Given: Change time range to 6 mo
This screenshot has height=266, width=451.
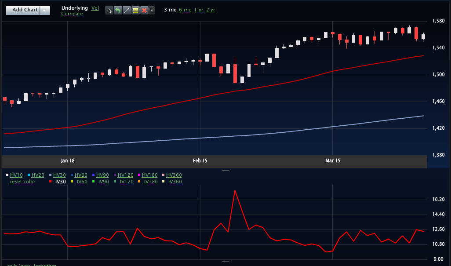Looking at the screenshot, I should (x=185, y=10).
